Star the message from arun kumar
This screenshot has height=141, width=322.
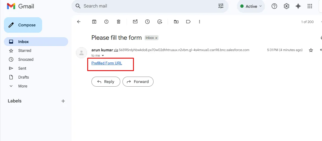(311, 50)
